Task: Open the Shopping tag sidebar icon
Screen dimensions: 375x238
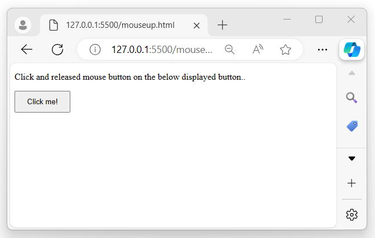Action: click(352, 127)
